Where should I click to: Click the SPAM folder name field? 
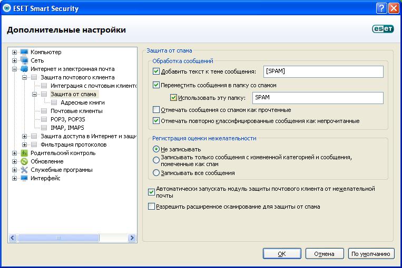tap(318, 98)
